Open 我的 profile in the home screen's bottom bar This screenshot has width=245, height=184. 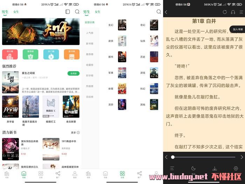coord(75,175)
